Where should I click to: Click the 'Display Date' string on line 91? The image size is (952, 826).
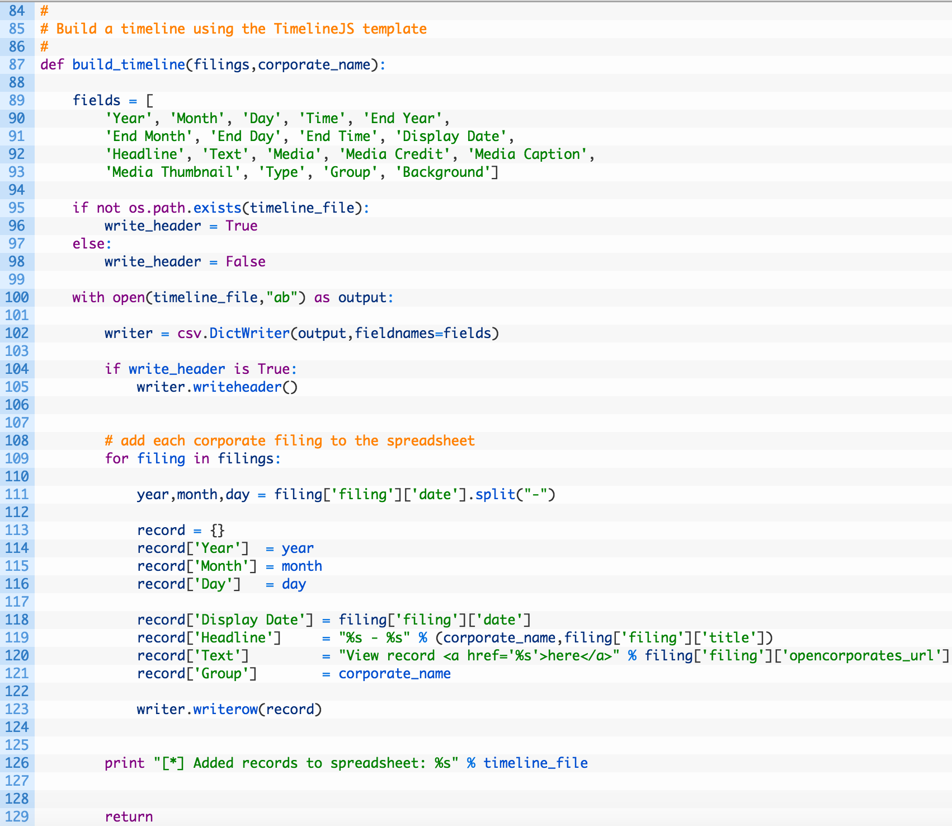pos(451,137)
